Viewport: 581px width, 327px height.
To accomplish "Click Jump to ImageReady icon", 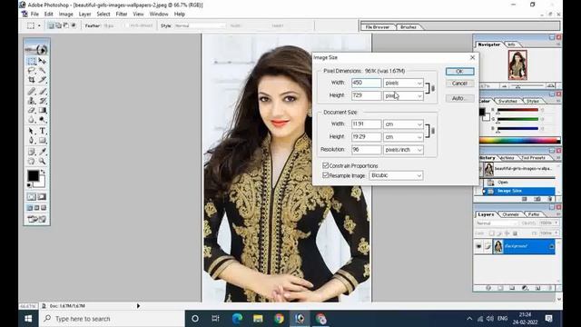I will click(36, 219).
